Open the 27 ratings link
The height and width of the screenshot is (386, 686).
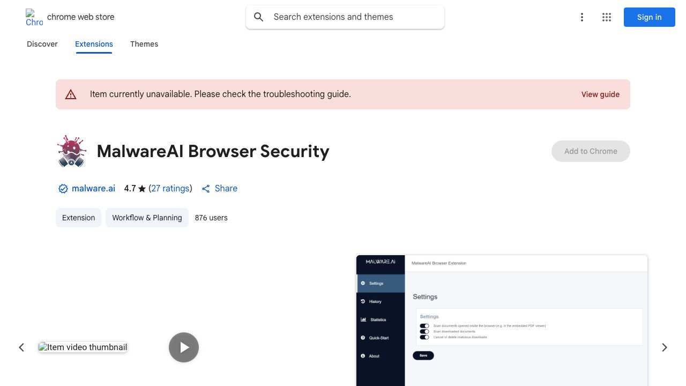click(x=170, y=189)
